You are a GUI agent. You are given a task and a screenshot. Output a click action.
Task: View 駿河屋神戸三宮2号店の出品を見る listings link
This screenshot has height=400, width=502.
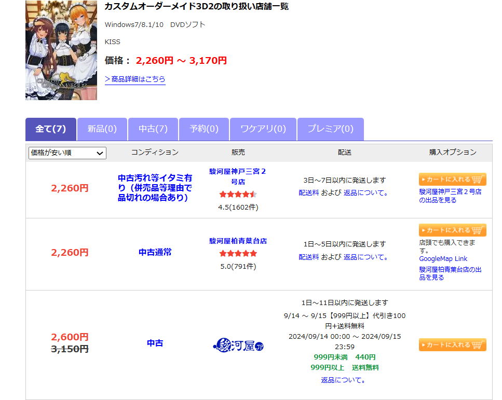450,196
